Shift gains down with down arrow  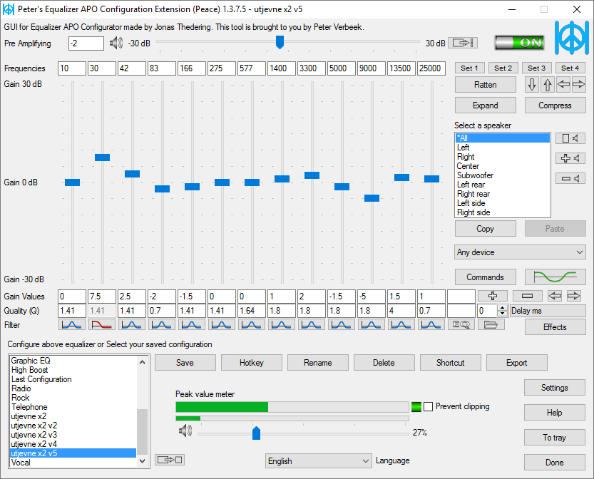[532, 85]
